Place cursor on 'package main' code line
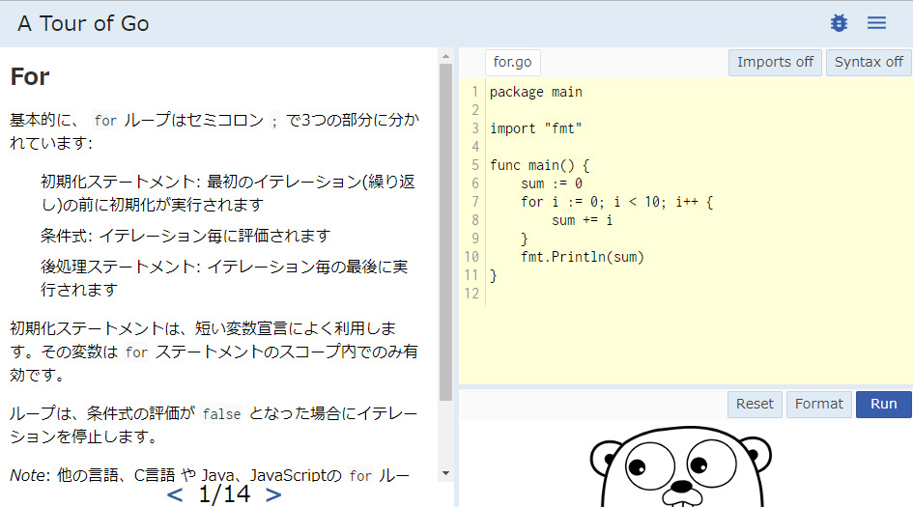The image size is (913, 507). coord(535,92)
